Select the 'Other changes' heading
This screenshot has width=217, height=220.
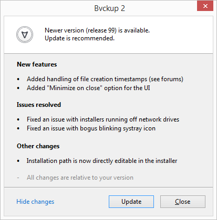point(38,146)
